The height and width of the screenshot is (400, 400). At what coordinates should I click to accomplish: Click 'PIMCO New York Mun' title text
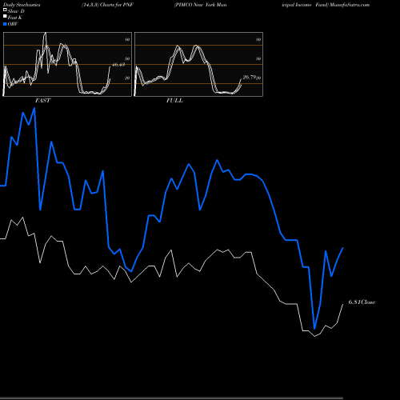(x=201, y=5)
